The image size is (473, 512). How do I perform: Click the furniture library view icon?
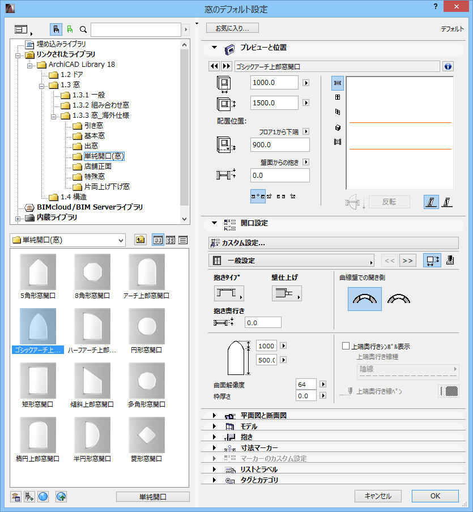(x=56, y=29)
